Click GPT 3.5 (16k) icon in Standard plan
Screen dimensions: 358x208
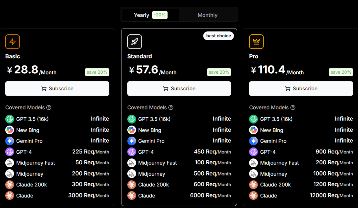(132, 119)
